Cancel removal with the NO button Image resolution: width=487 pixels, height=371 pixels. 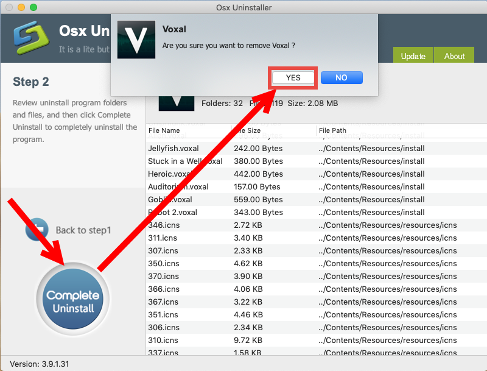point(342,77)
